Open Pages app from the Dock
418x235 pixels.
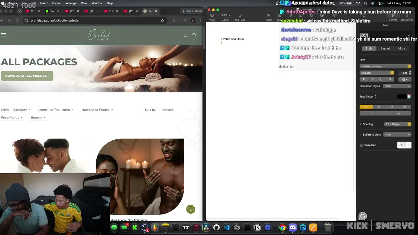point(313,227)
